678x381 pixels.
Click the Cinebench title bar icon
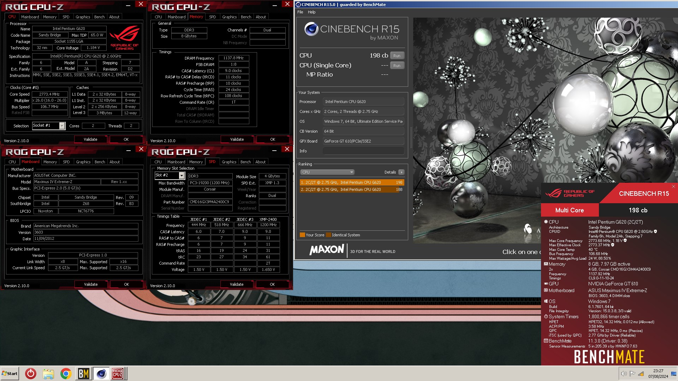click(298, 5)
